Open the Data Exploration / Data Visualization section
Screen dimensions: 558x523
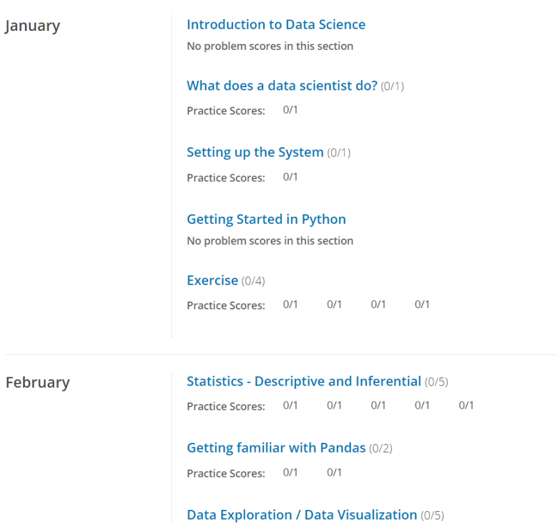[301, 514]
